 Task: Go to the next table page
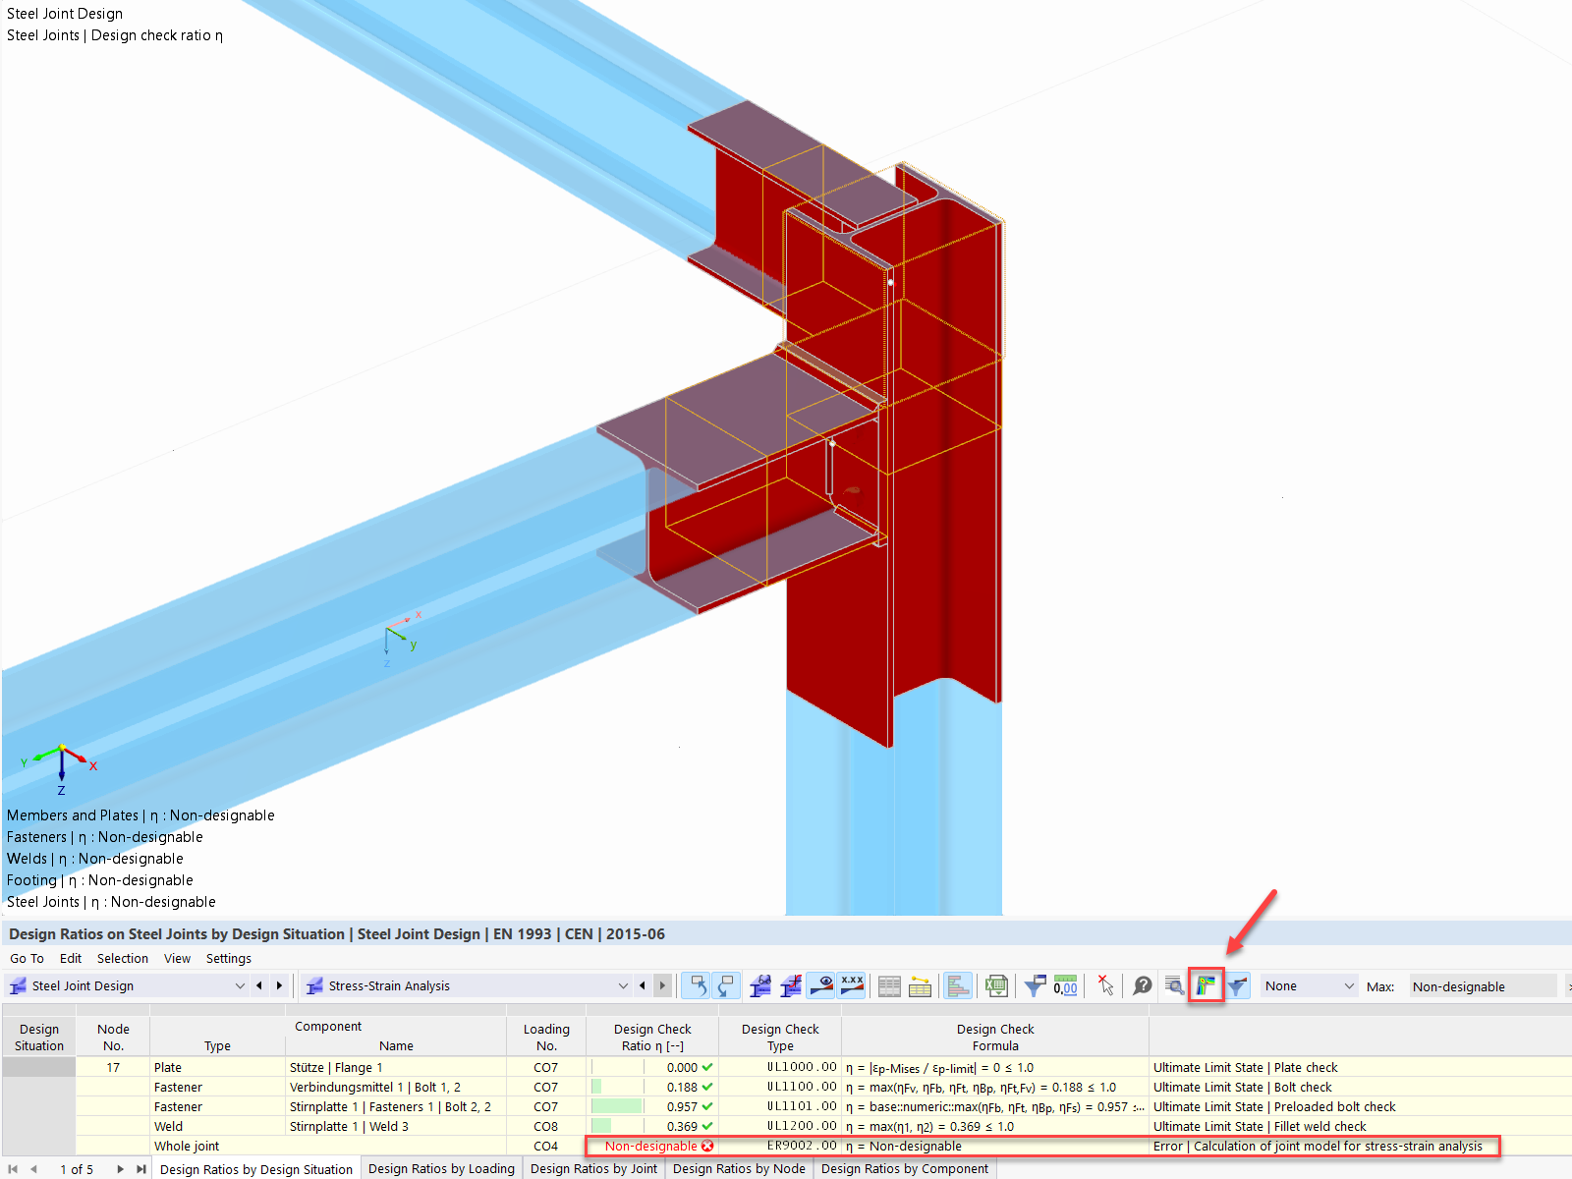click(x=120, y=1168)
